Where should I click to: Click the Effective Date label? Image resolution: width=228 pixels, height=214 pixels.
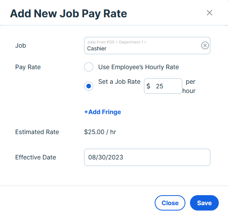pyautogui.click(x=36, y=157)
